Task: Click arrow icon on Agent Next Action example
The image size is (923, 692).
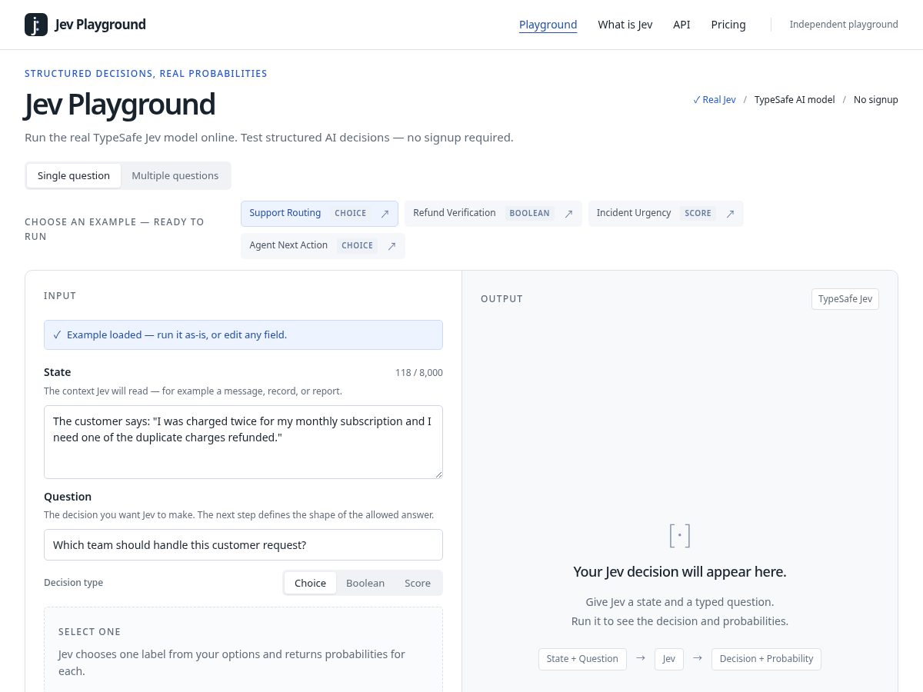Action: pos(392,246)
